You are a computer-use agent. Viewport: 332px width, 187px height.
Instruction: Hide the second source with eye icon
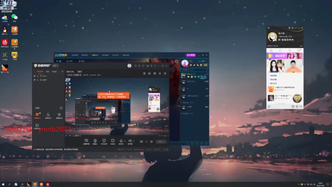pyautogui.click(x=34, y=80)
